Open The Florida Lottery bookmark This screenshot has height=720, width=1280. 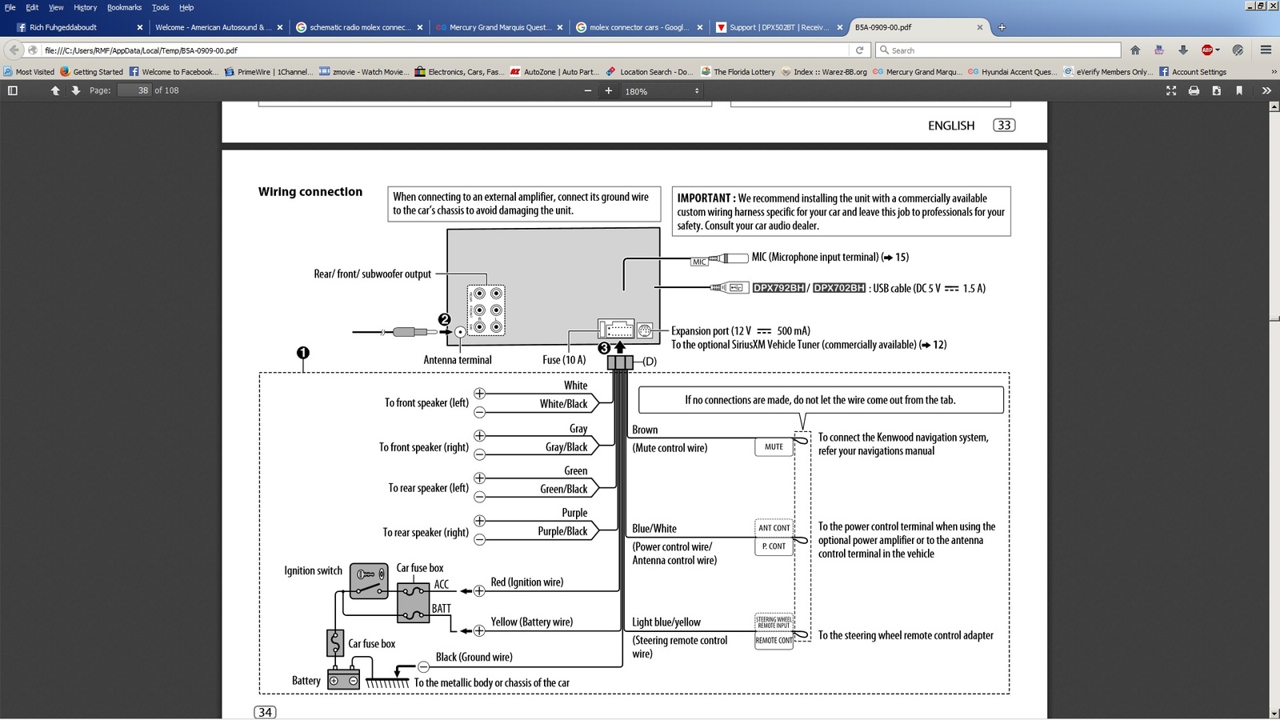(738, 71)
